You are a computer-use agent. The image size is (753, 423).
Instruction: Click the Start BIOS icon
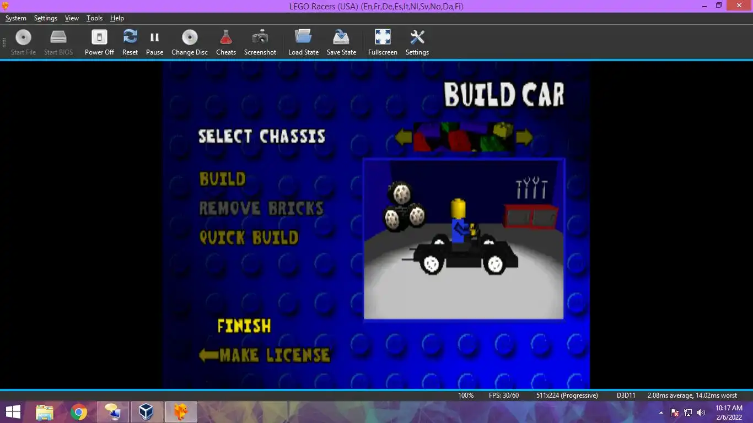(x=58, y=38)
